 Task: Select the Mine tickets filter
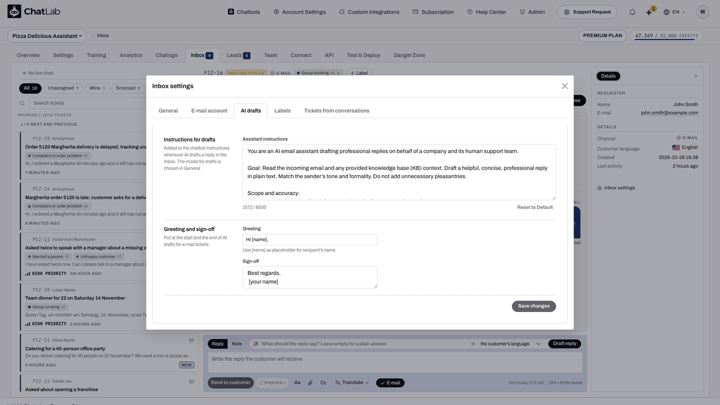[97, 88]
